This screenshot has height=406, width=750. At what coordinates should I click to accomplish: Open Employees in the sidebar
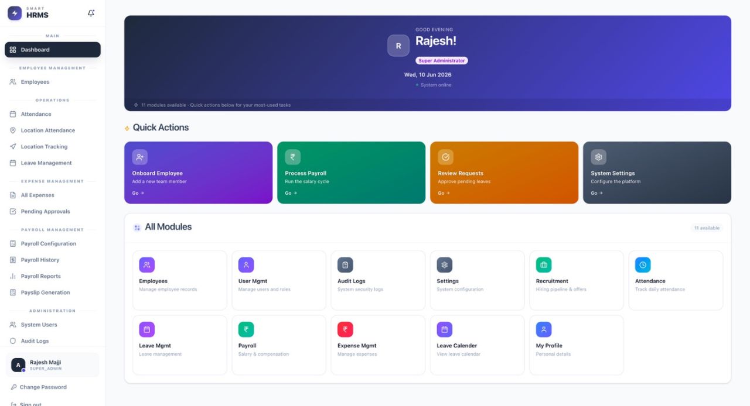53,82
